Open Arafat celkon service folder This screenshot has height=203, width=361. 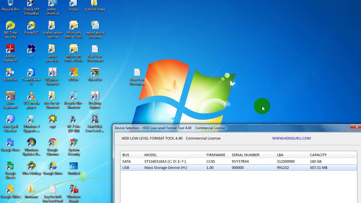(52, 30)
